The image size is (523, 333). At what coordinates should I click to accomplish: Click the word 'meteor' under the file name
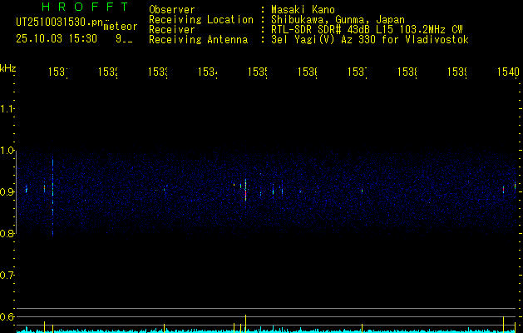point(121,27)
